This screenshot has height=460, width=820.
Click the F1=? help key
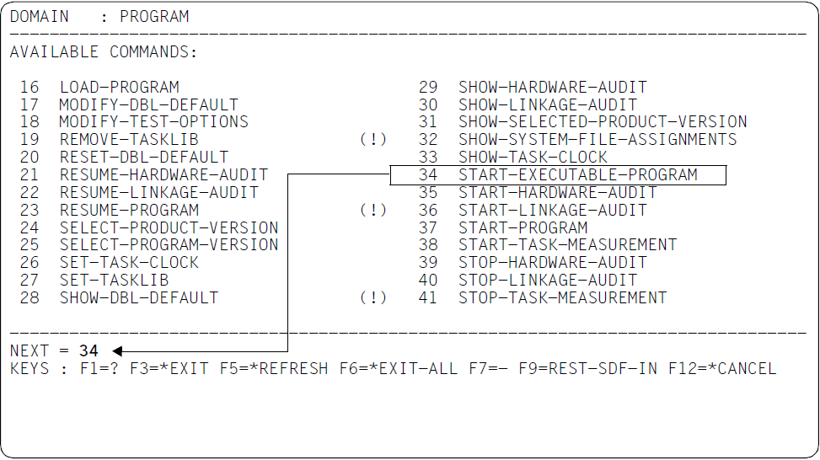[99, 368]
